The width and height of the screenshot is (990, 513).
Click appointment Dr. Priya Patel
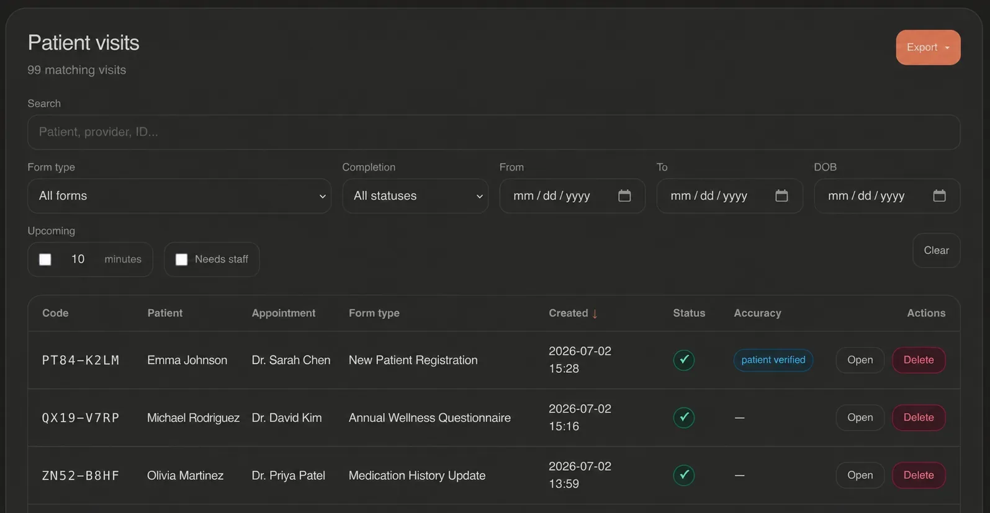coord(289,475)
